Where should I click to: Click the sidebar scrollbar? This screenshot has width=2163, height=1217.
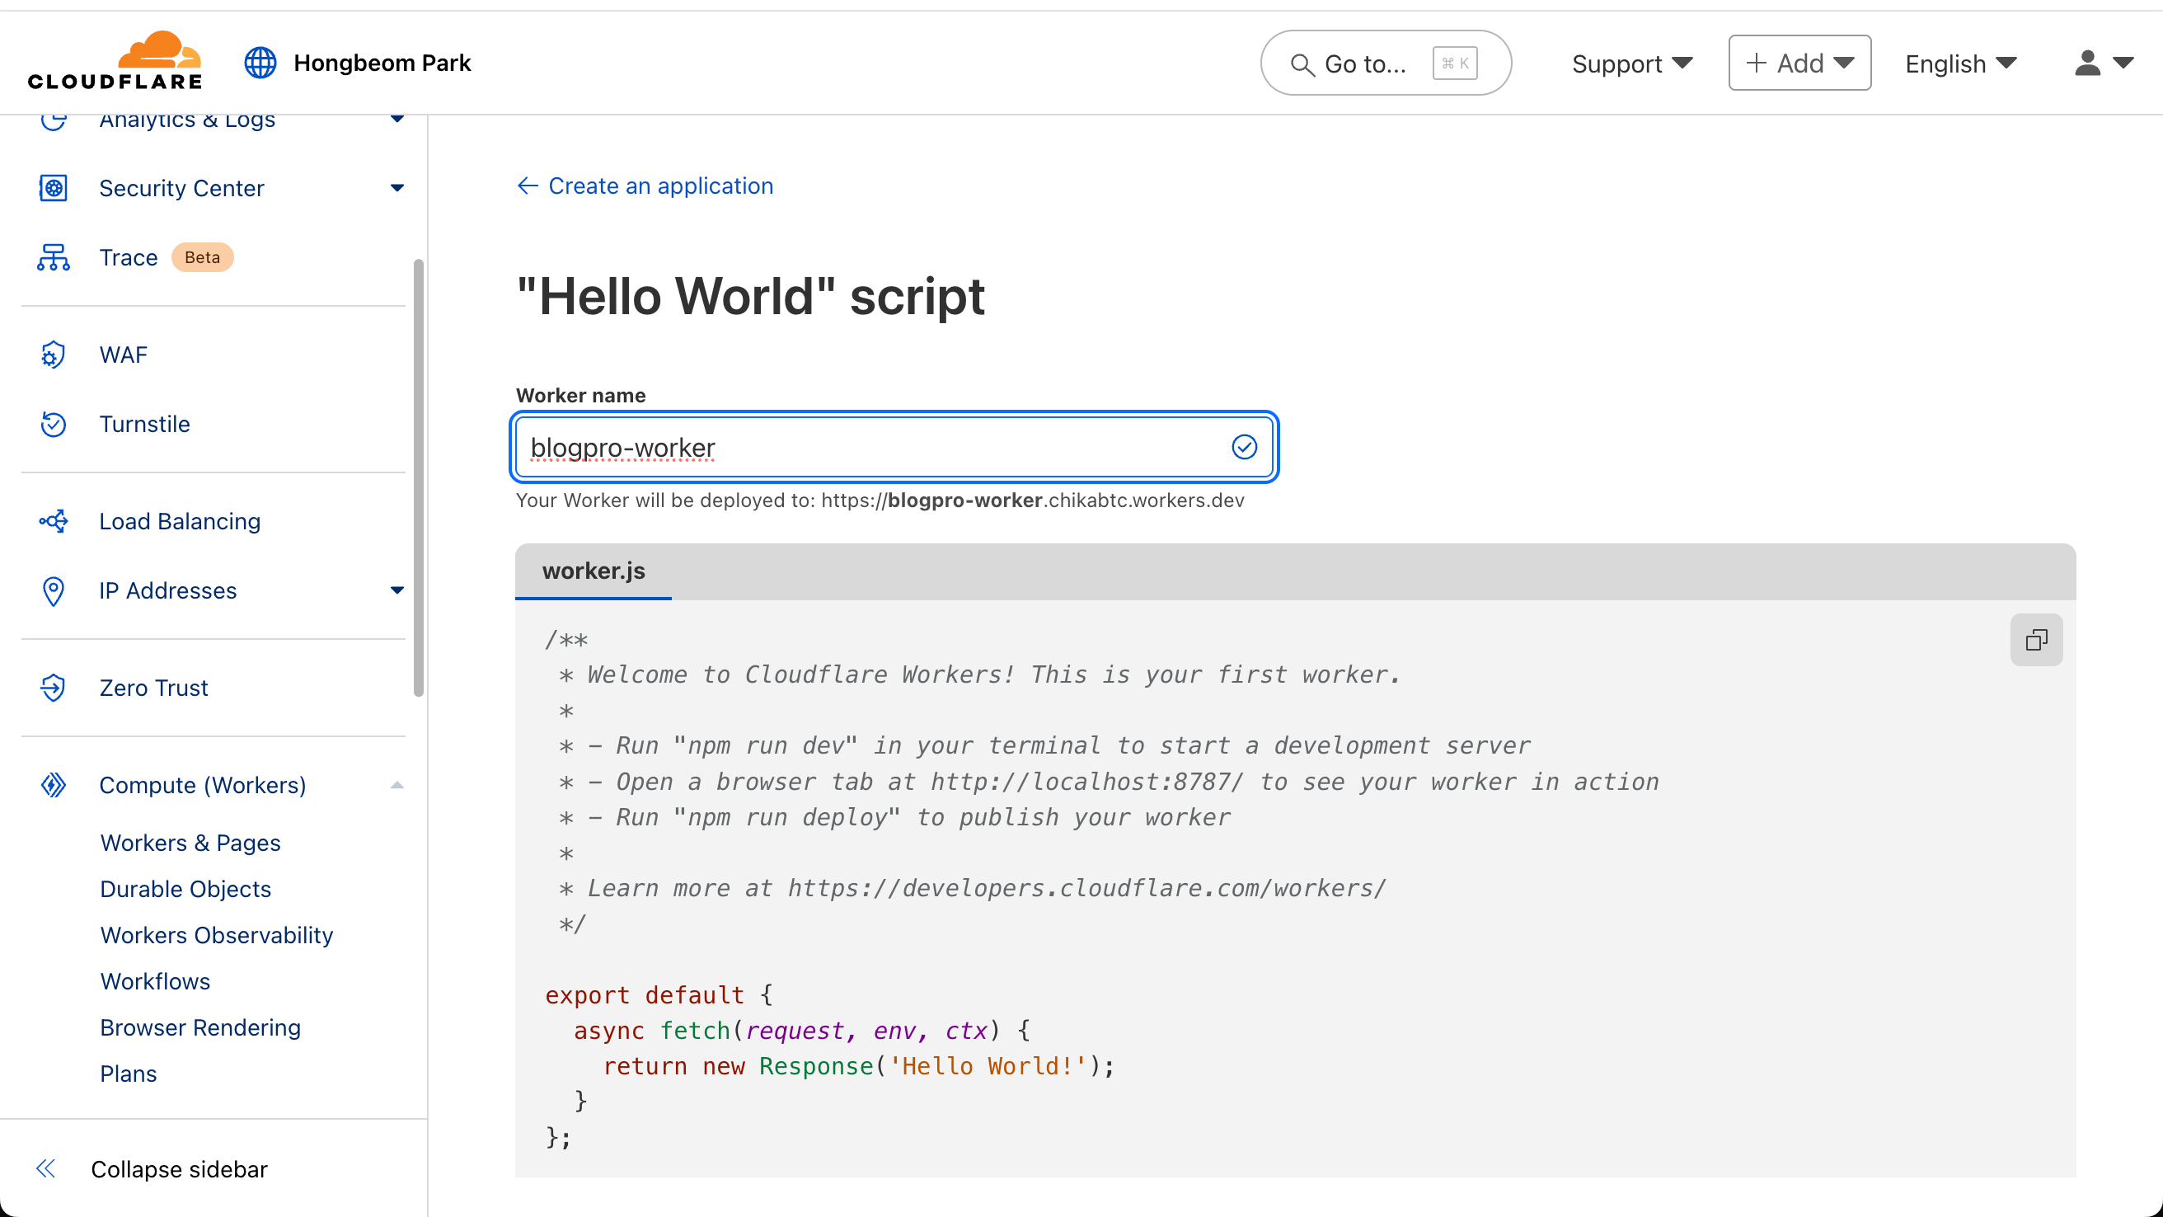tap(418, 478)
